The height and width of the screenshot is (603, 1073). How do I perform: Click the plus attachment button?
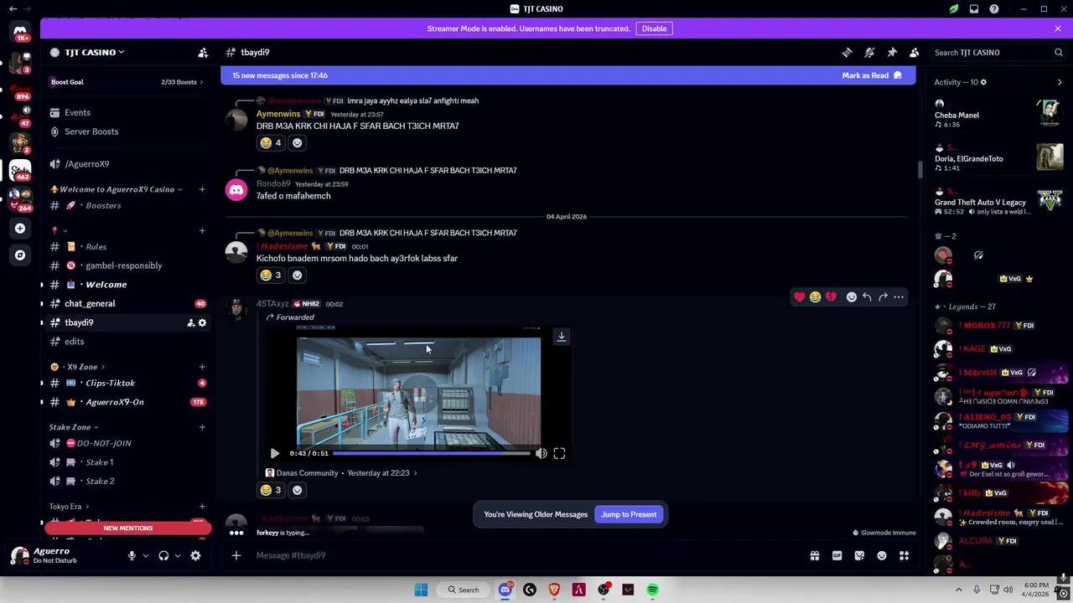pyautogui.click(x=236, y=555)
